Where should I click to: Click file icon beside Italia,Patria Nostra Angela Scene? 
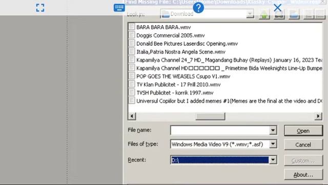click(x=132, y=51)
